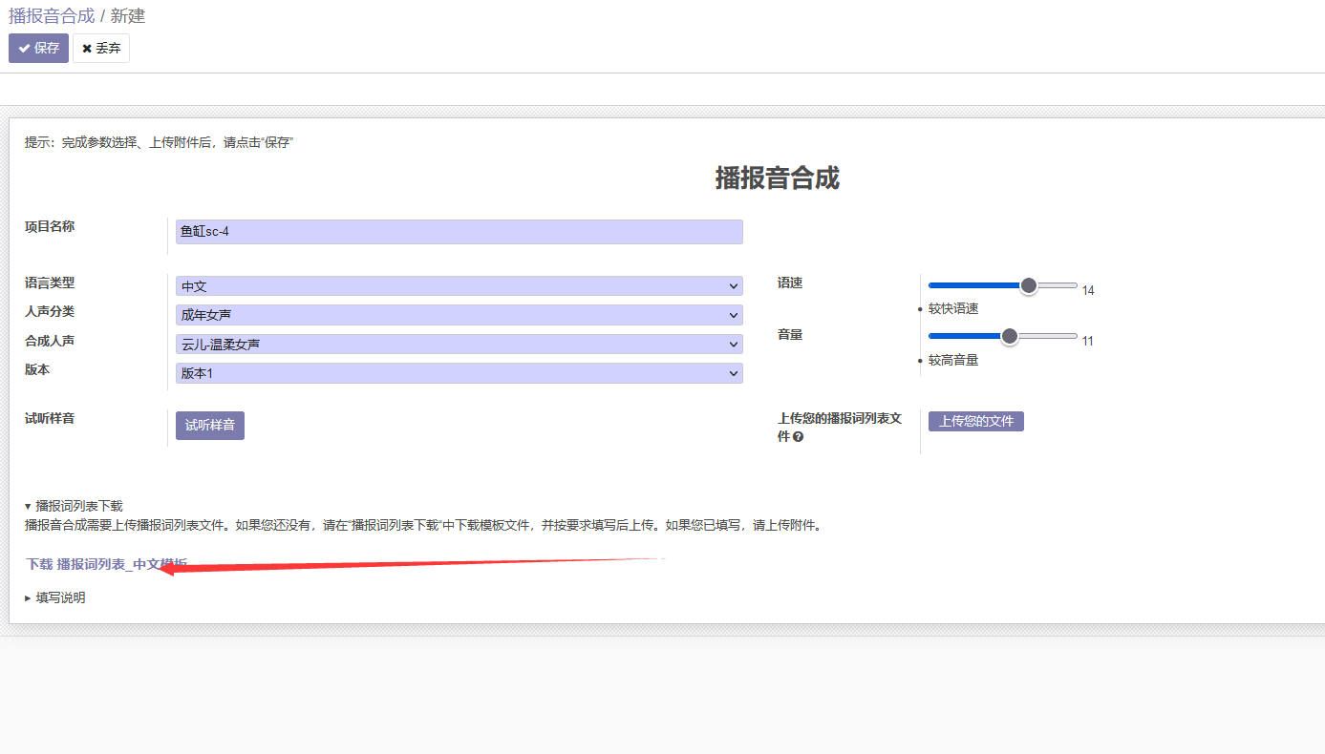Click the 合成人声 field label
1325x754 pixels.
click(50, 341)
